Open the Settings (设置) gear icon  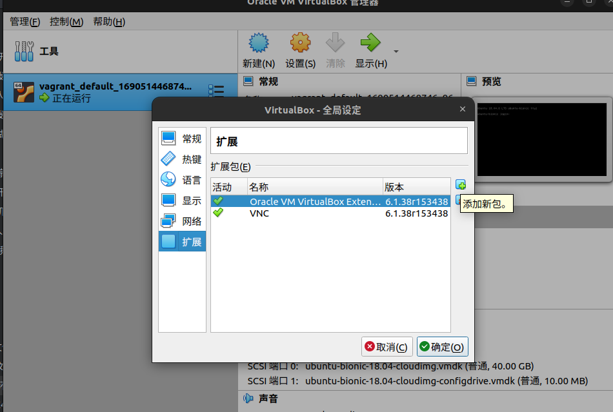click(300, 43)
